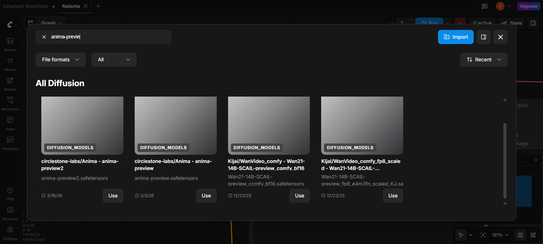Click the "3/16/26" date label
The width and height of the screenshot is (543, 244).
tap(55, 196)
